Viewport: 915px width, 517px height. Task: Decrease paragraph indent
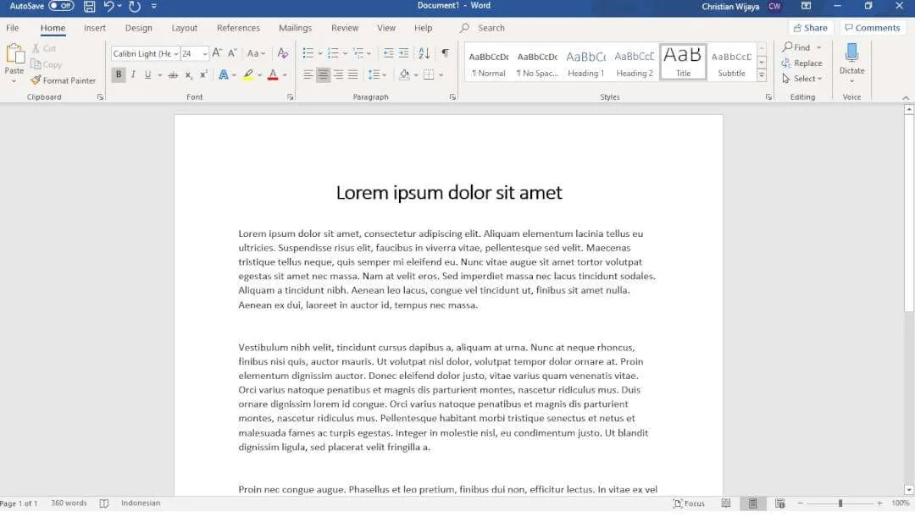389,53
